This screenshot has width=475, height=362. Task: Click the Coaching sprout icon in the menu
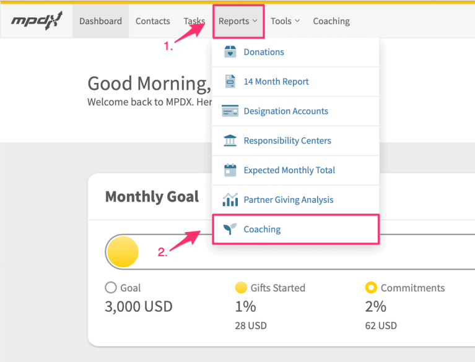click(230, 229)
